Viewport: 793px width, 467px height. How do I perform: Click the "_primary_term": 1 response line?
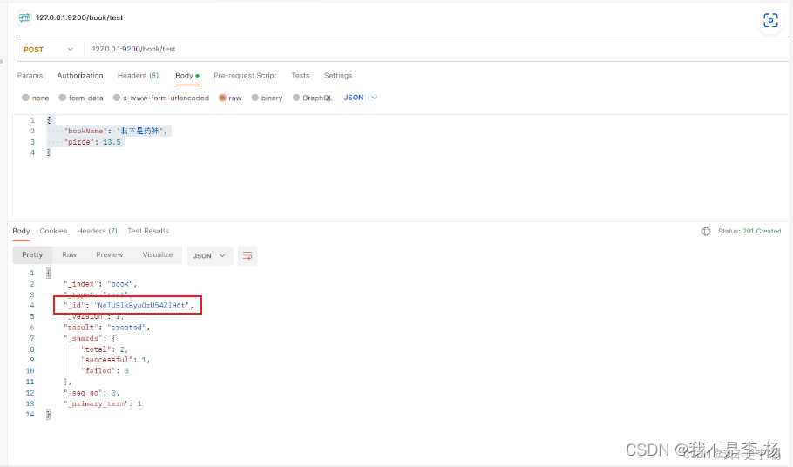click(103, 403)
